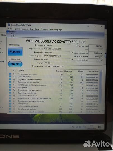Open the Язык(Language) menu
This screenshot has width=113, height=151.
[56, 30]
